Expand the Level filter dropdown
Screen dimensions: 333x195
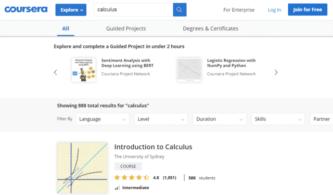161,119
